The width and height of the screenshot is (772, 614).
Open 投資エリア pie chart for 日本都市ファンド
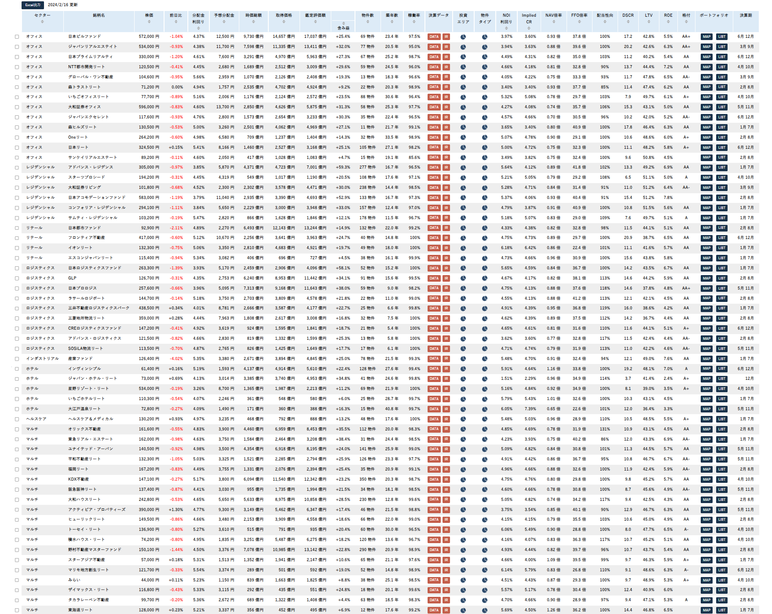(463, 228)
